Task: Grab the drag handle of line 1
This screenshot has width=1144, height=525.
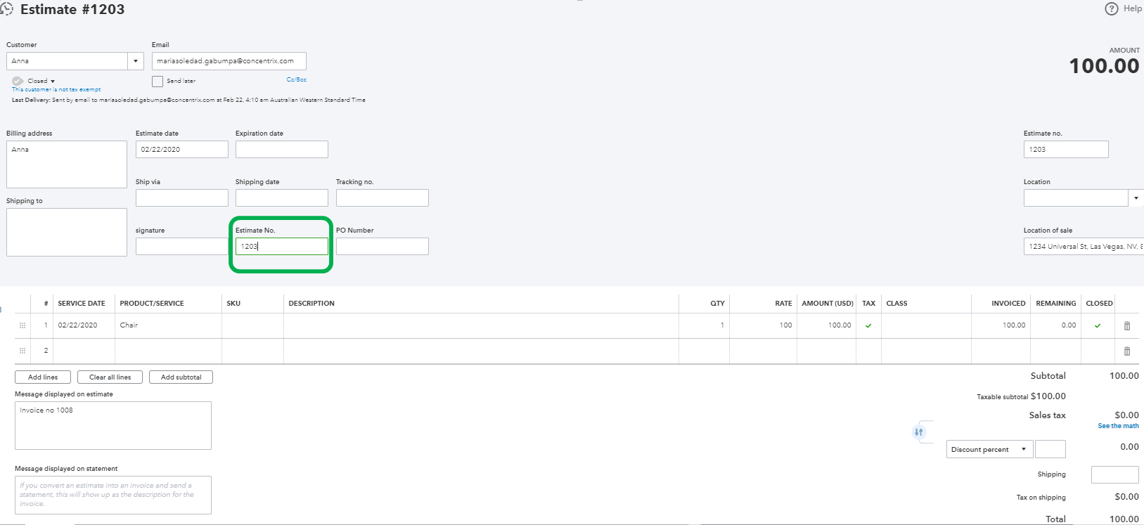Action: tap(23, 325)
